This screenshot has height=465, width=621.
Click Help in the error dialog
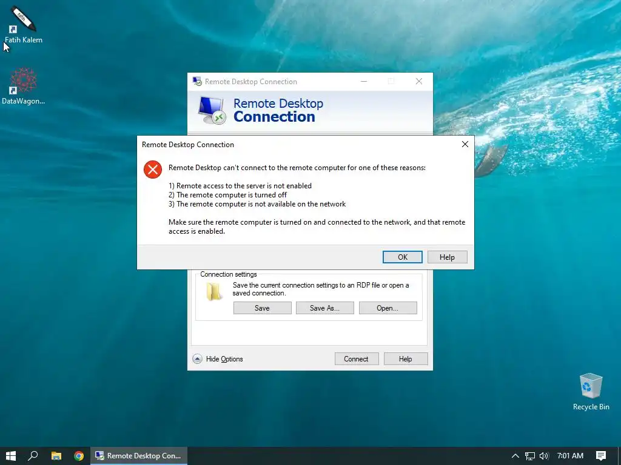(x=447, y=257)
